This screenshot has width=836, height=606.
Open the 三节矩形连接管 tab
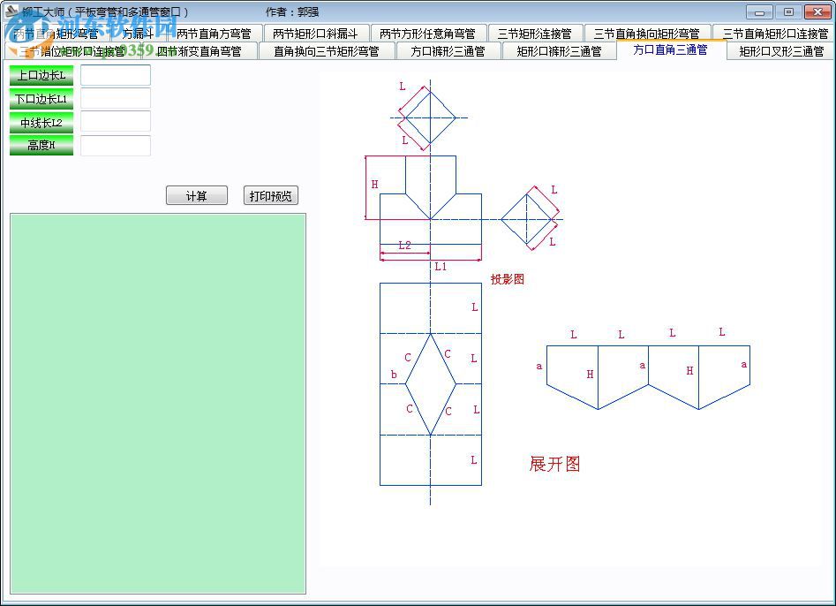[535, 34]
